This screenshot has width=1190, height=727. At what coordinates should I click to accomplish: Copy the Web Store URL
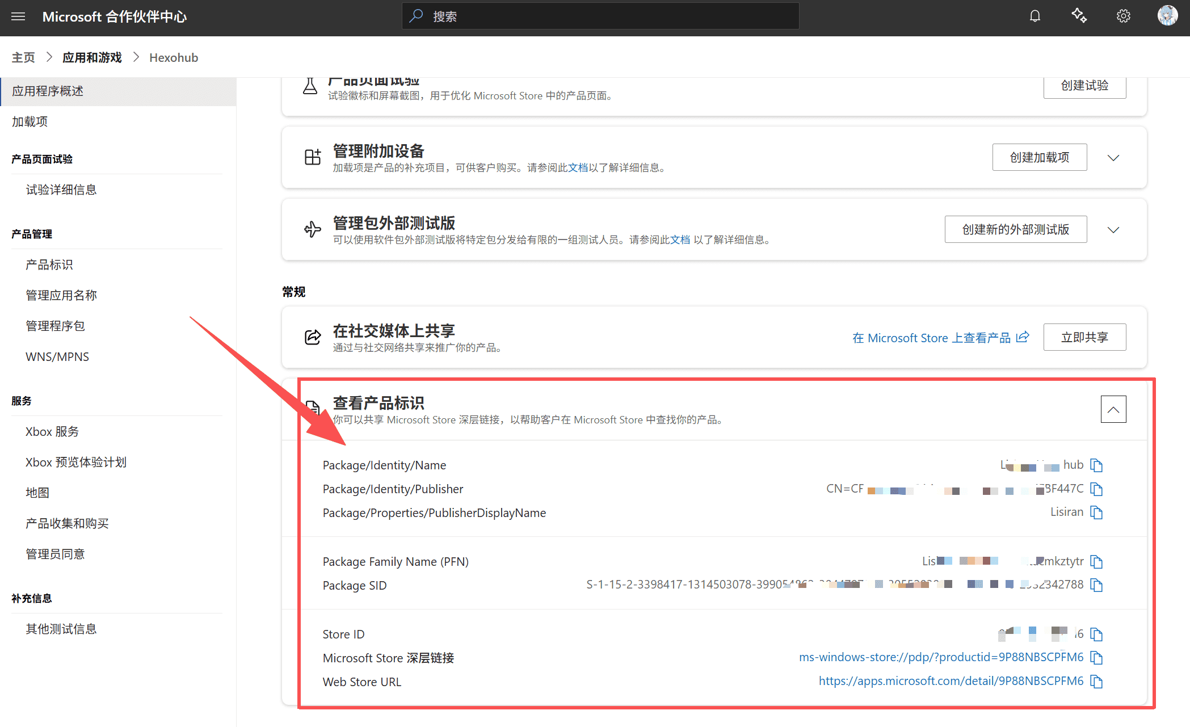coord(1096,682)
